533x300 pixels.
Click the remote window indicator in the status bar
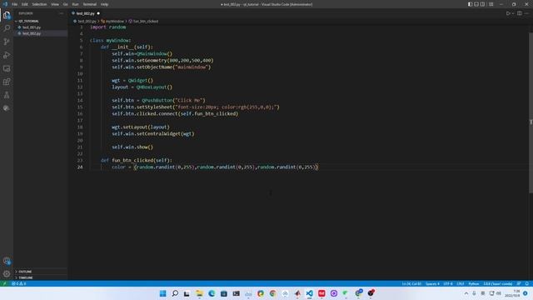(4, 283)
